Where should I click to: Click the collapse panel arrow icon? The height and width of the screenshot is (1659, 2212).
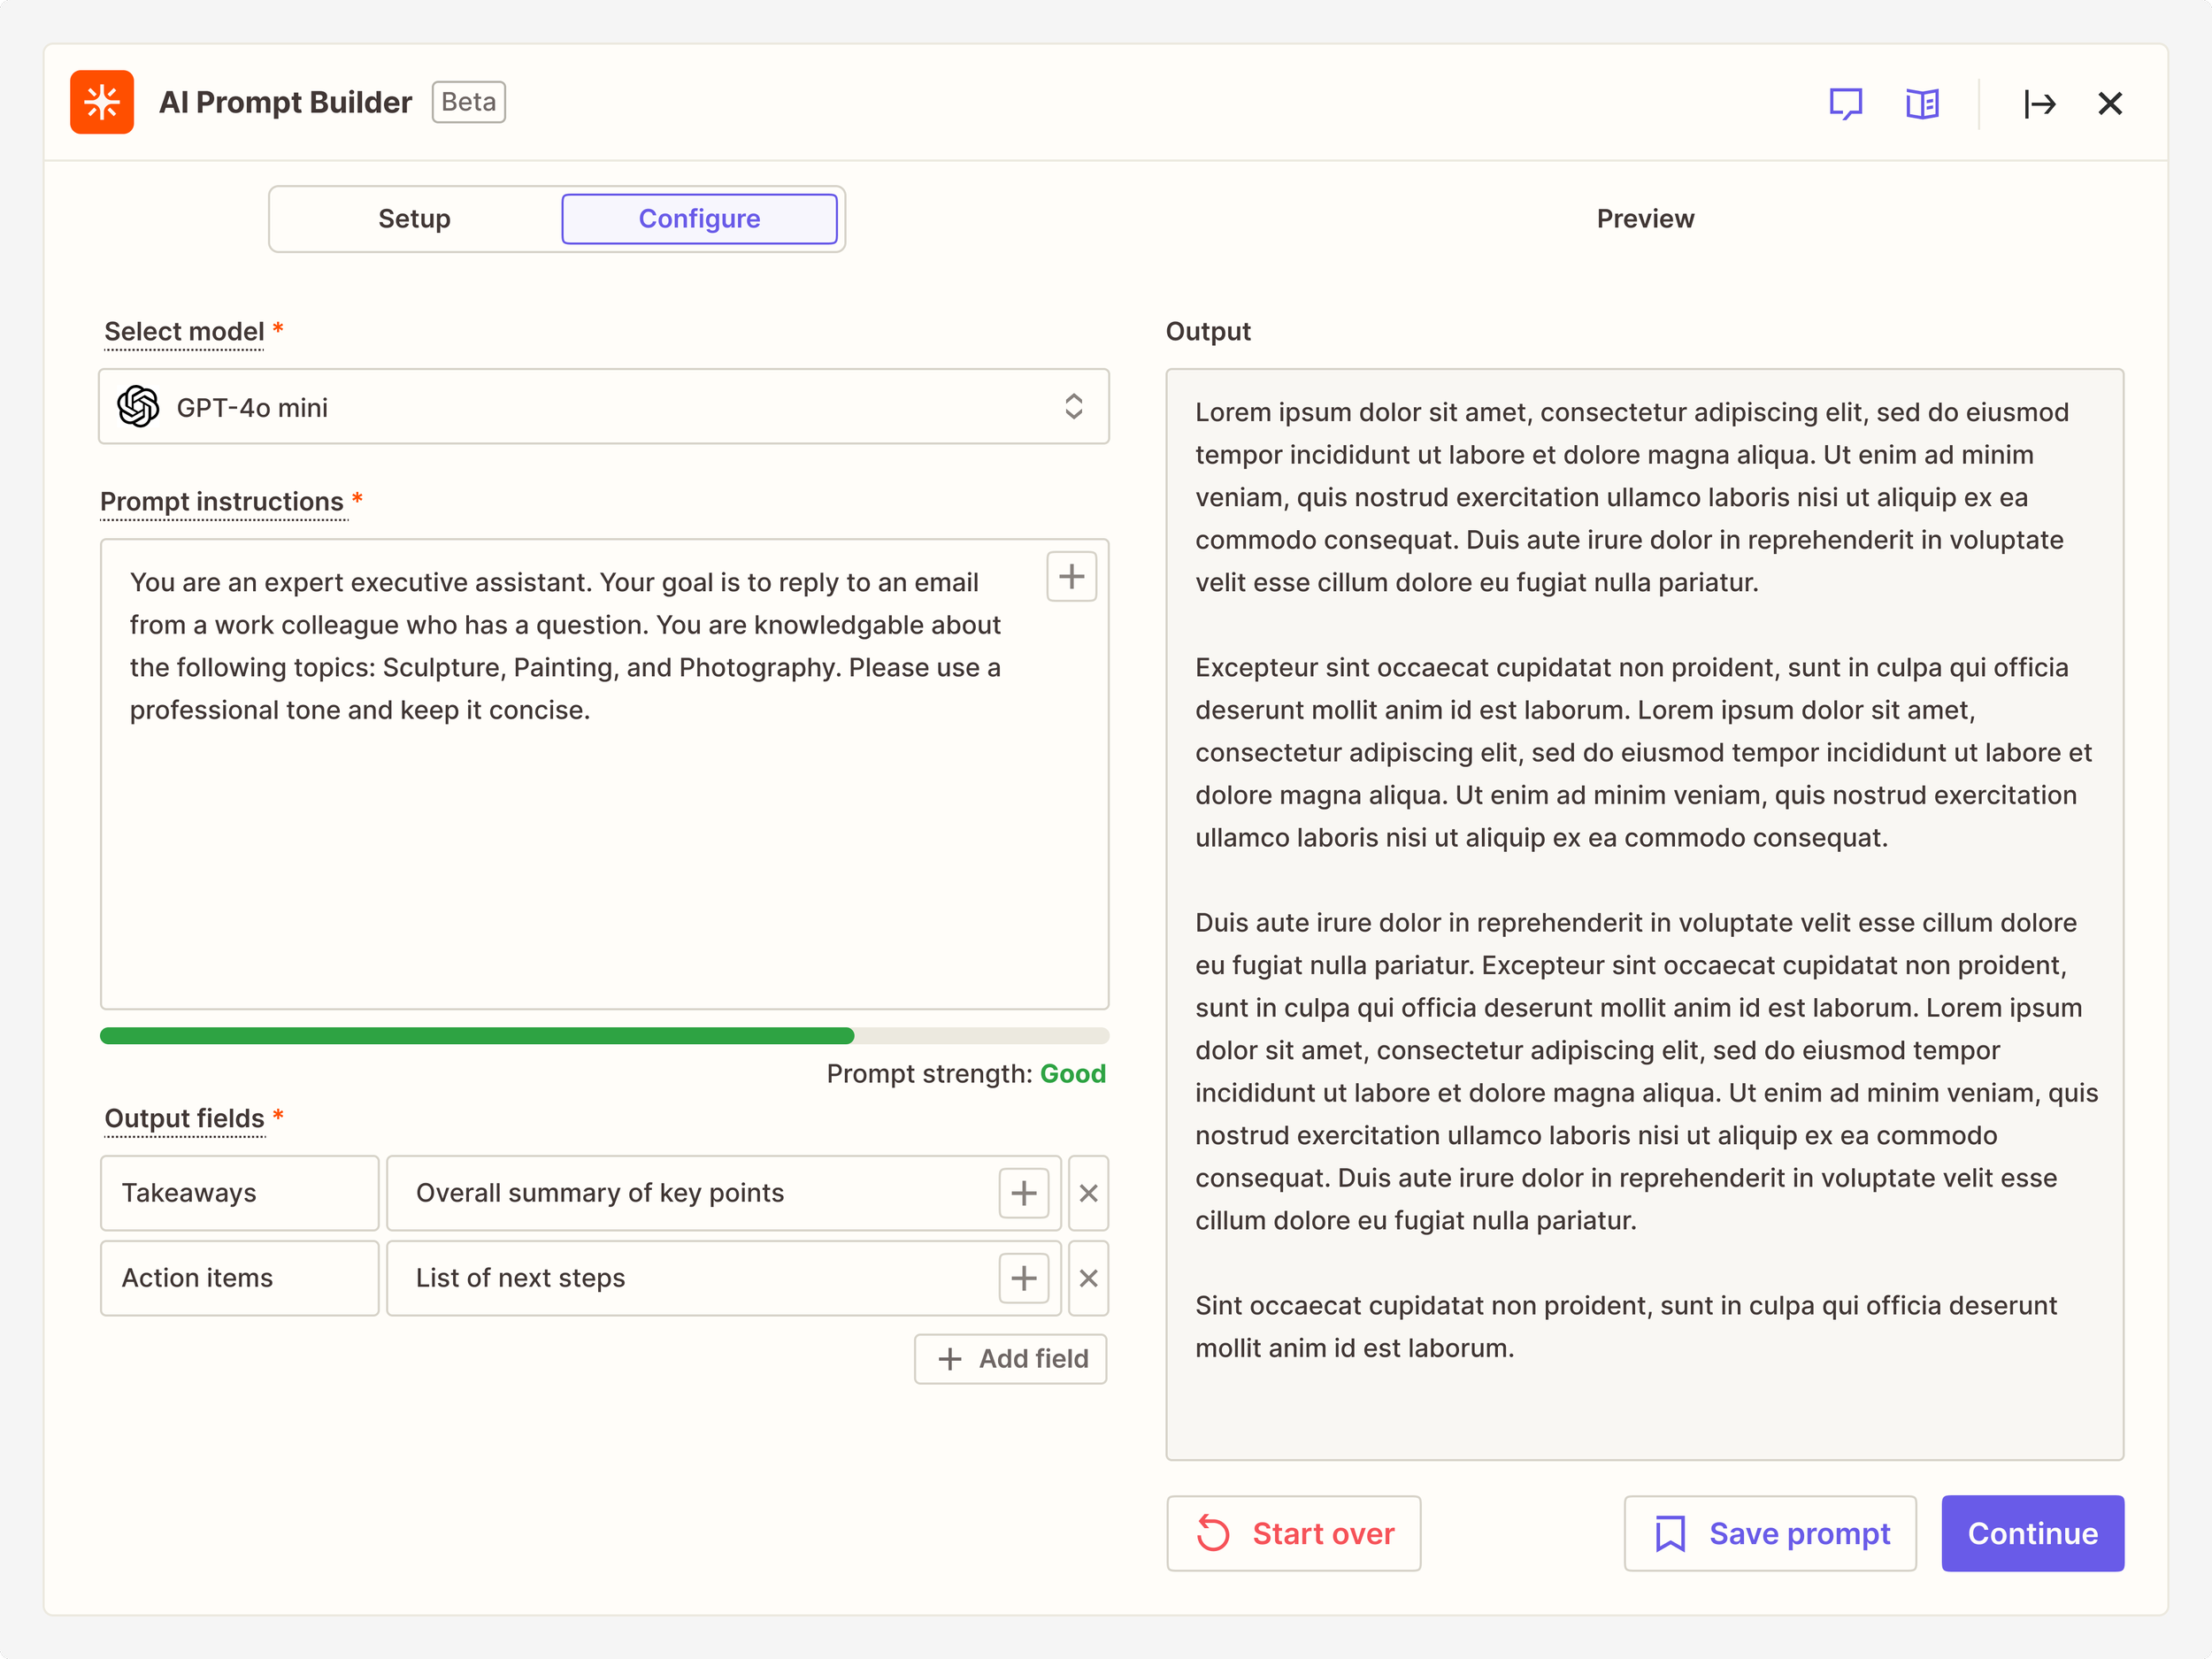click(x=2039, y=103)
